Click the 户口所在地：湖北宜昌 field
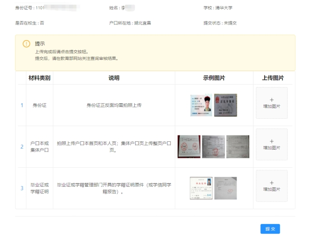The width and height of the screenshot is (313, 242). click(130, 23)
